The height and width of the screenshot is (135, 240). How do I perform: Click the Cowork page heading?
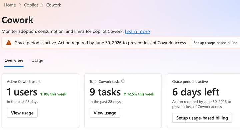tap(17, 20)
